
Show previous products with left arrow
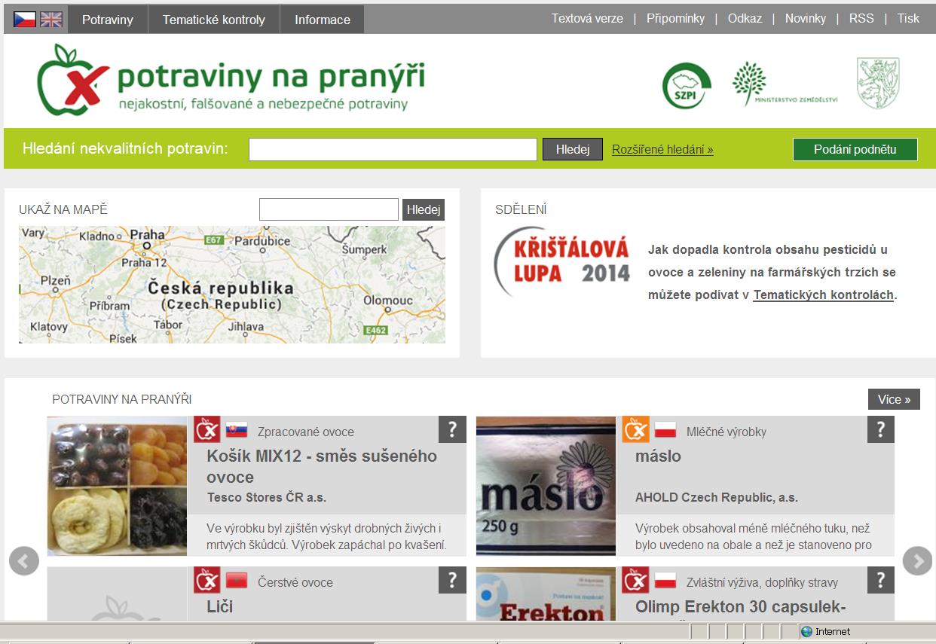24,561
